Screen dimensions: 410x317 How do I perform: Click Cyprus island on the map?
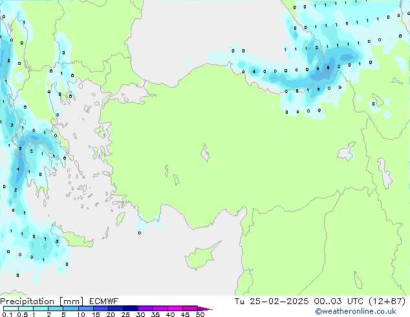201,256
